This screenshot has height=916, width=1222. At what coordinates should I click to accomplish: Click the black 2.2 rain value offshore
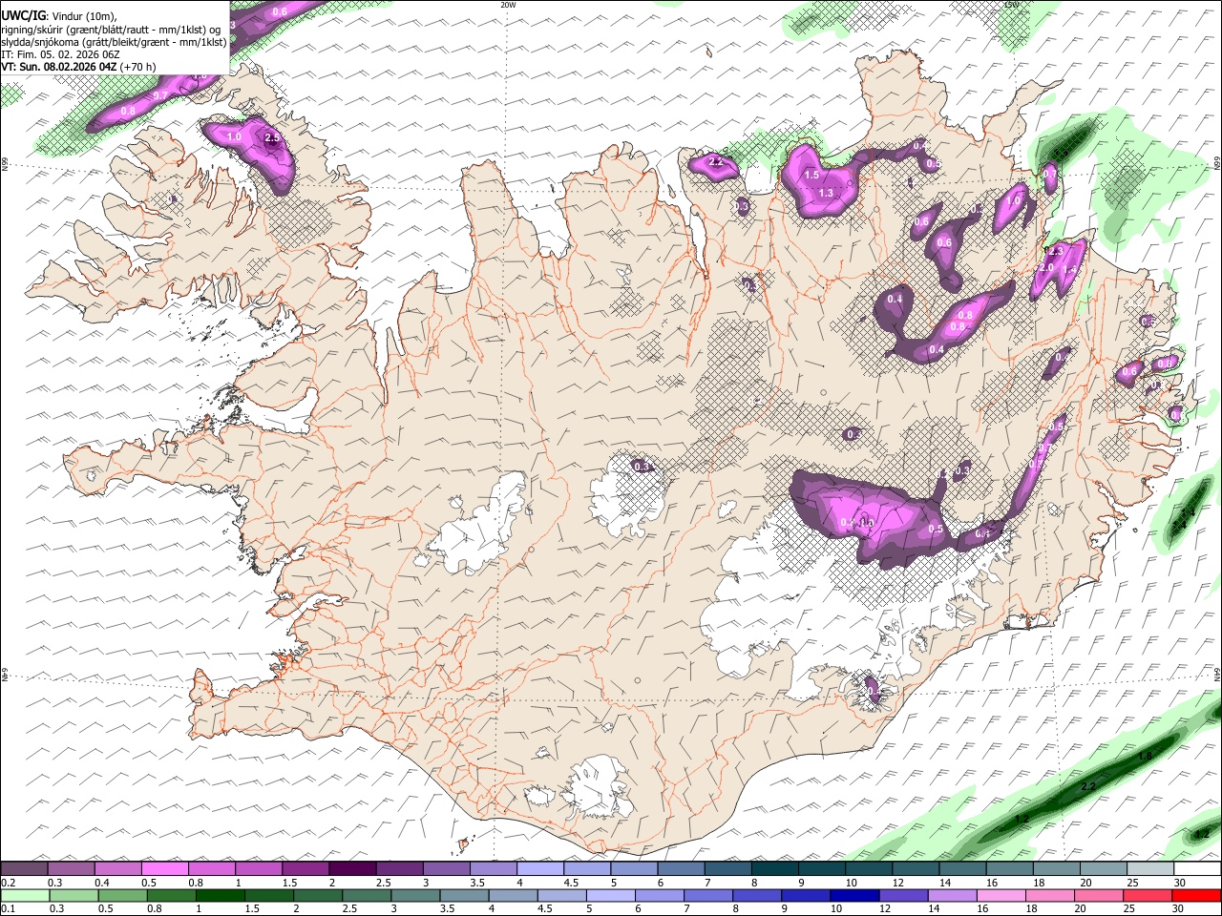pos(1087,786)
